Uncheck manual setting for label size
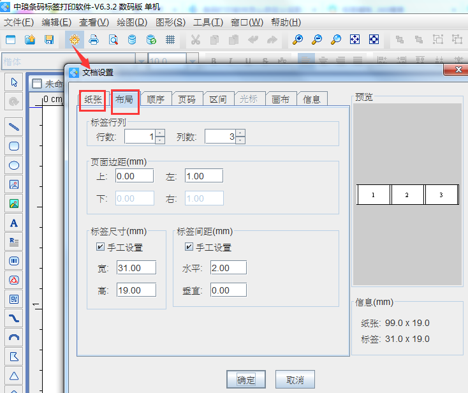468x393 pixels. tap(100, 247)
